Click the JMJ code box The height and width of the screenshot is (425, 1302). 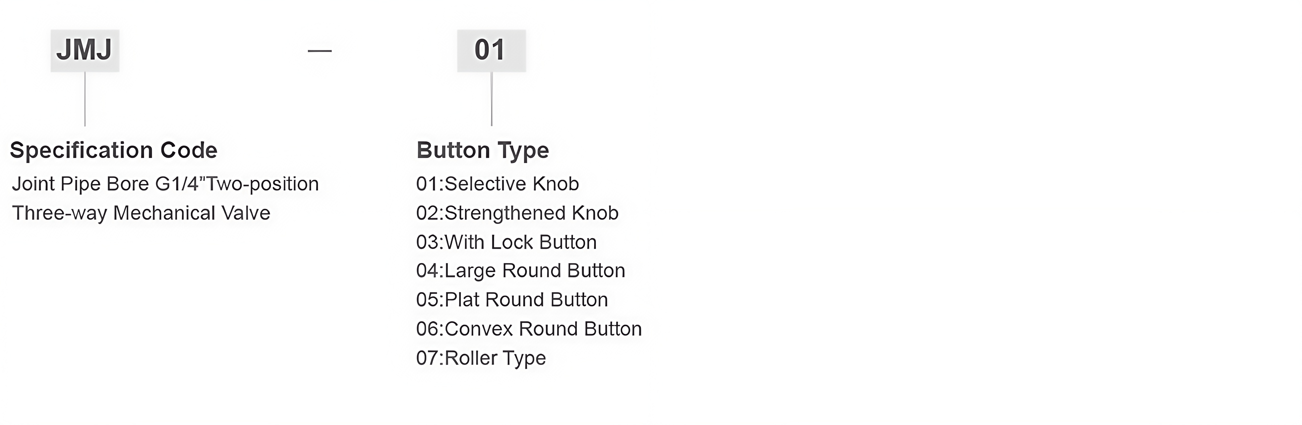85,51
